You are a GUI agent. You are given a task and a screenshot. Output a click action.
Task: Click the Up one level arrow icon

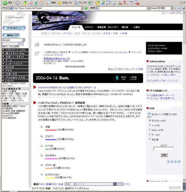[x=25, y=3]
